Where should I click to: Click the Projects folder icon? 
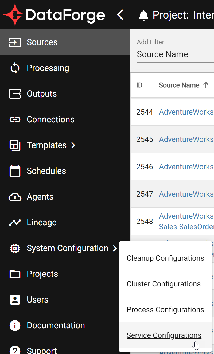(x=15, y=274)
